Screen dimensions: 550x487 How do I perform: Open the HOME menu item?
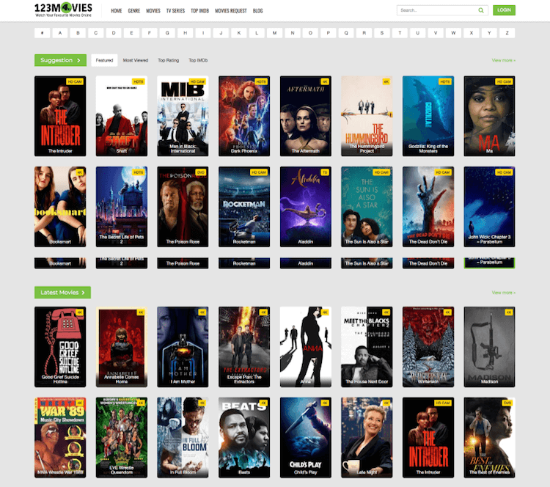click(x=117, y=11)
